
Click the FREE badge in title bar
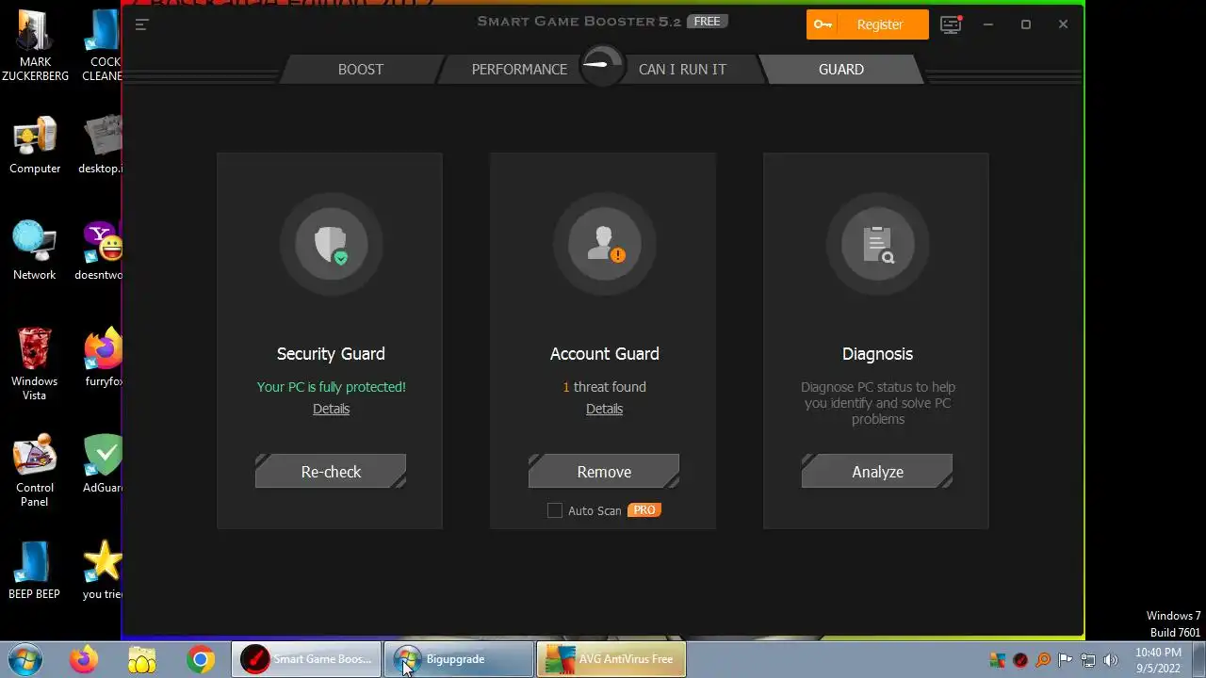pos(707,22)
